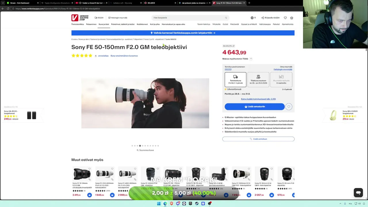Open the Verkkokauppa.com logo home link
The image size is (368, 207).
pos(80,18)
